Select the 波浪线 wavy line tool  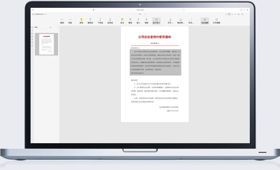click(x=110, y=20)
